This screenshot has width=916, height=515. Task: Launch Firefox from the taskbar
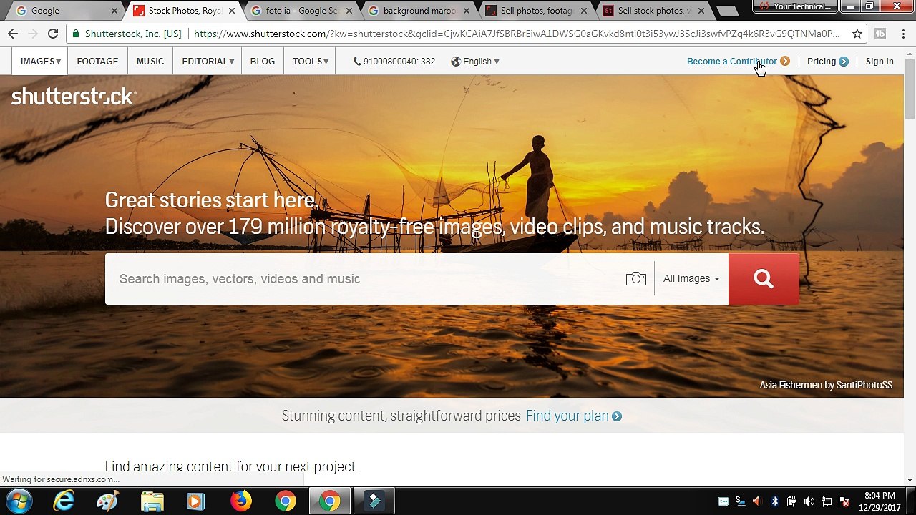241,501
